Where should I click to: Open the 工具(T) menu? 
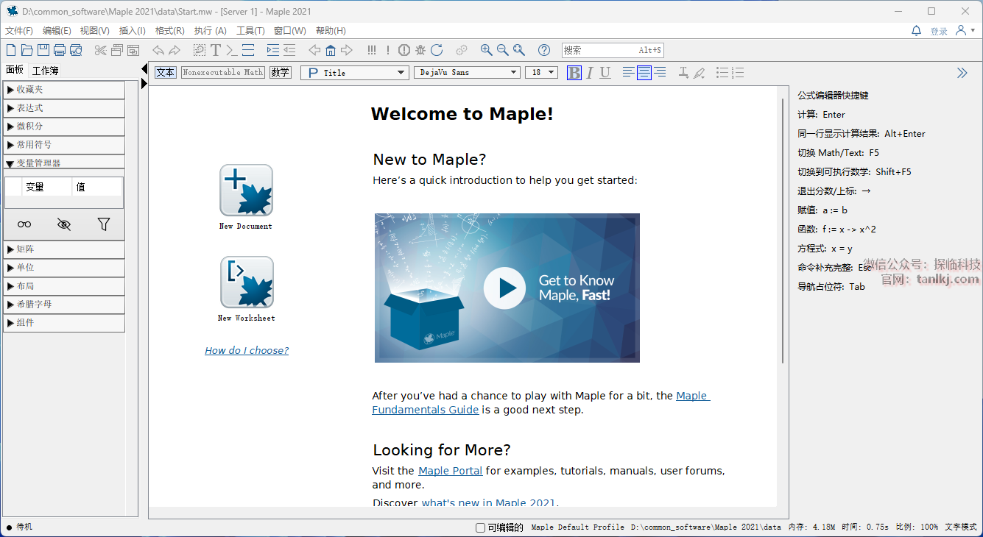point(250,31)
